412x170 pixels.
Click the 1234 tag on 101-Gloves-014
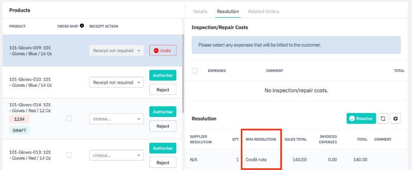pyautogui.click(x=19, y=119)
